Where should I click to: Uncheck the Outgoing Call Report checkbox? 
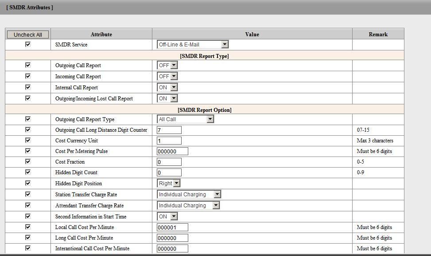pos(28,65)
